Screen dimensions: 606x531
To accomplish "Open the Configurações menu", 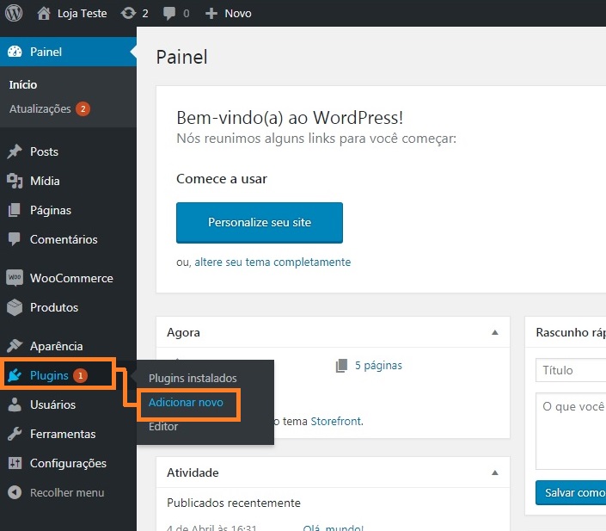I will (68, 463).
